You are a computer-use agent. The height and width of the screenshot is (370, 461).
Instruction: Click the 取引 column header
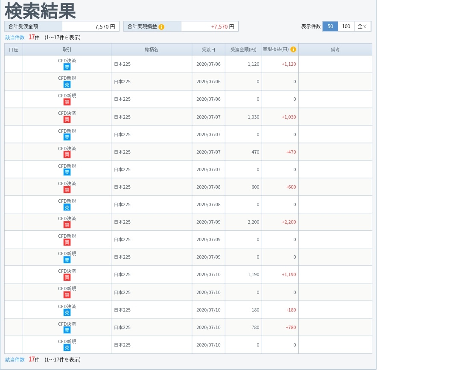[x=67, y=50]
